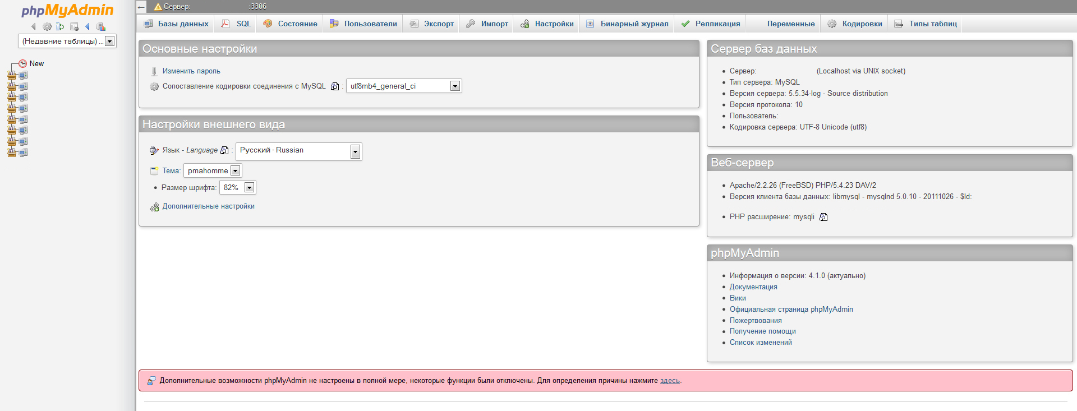Viewport: 1077px width, 411px height.
Task: Click the Версия клиента базы данных text
Action: 780,197
